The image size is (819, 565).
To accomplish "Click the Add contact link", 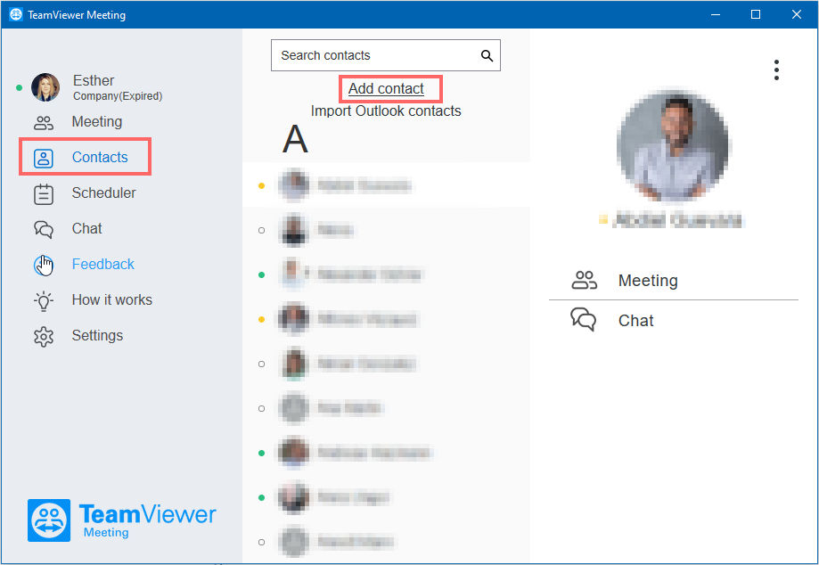I will point(386,89).
